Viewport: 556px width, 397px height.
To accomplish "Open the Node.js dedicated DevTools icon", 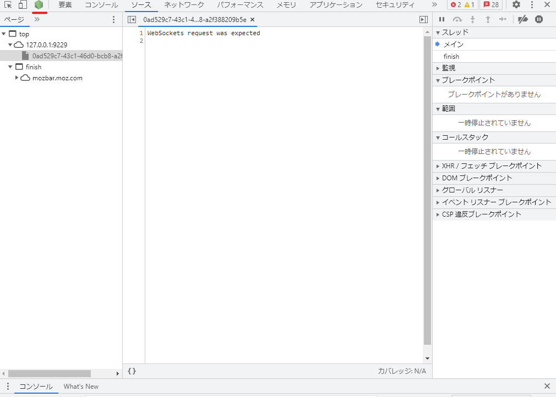I will tap(39, 4).
